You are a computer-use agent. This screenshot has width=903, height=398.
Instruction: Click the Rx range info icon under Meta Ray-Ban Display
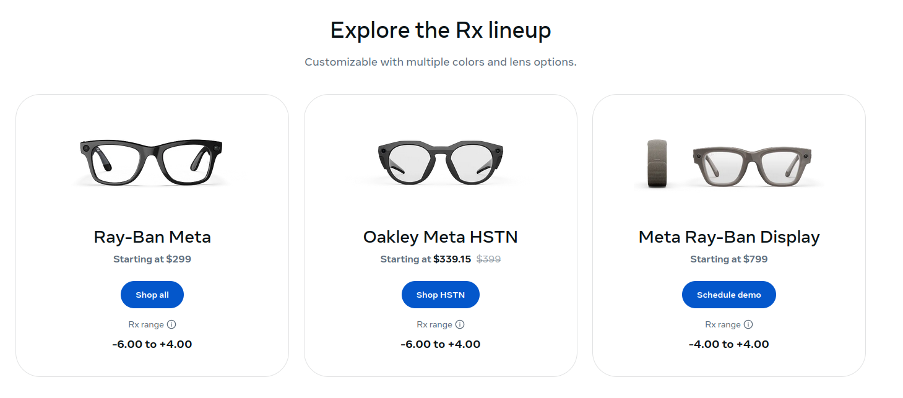coord(748,324)
